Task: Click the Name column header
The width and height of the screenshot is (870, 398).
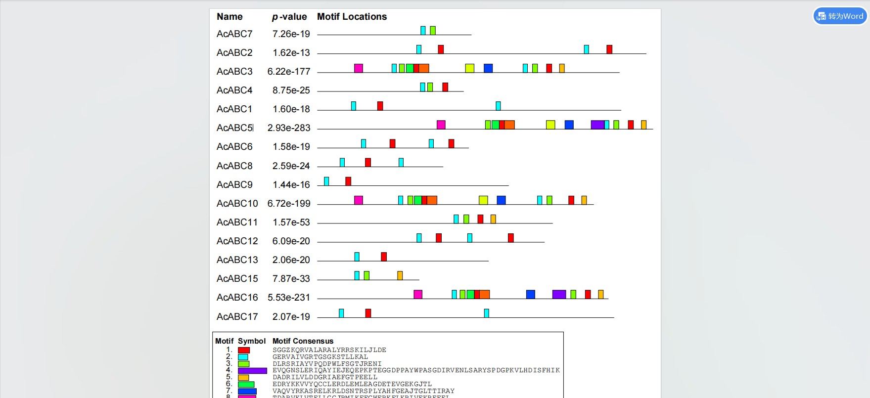Action: [x=229, y=17]
